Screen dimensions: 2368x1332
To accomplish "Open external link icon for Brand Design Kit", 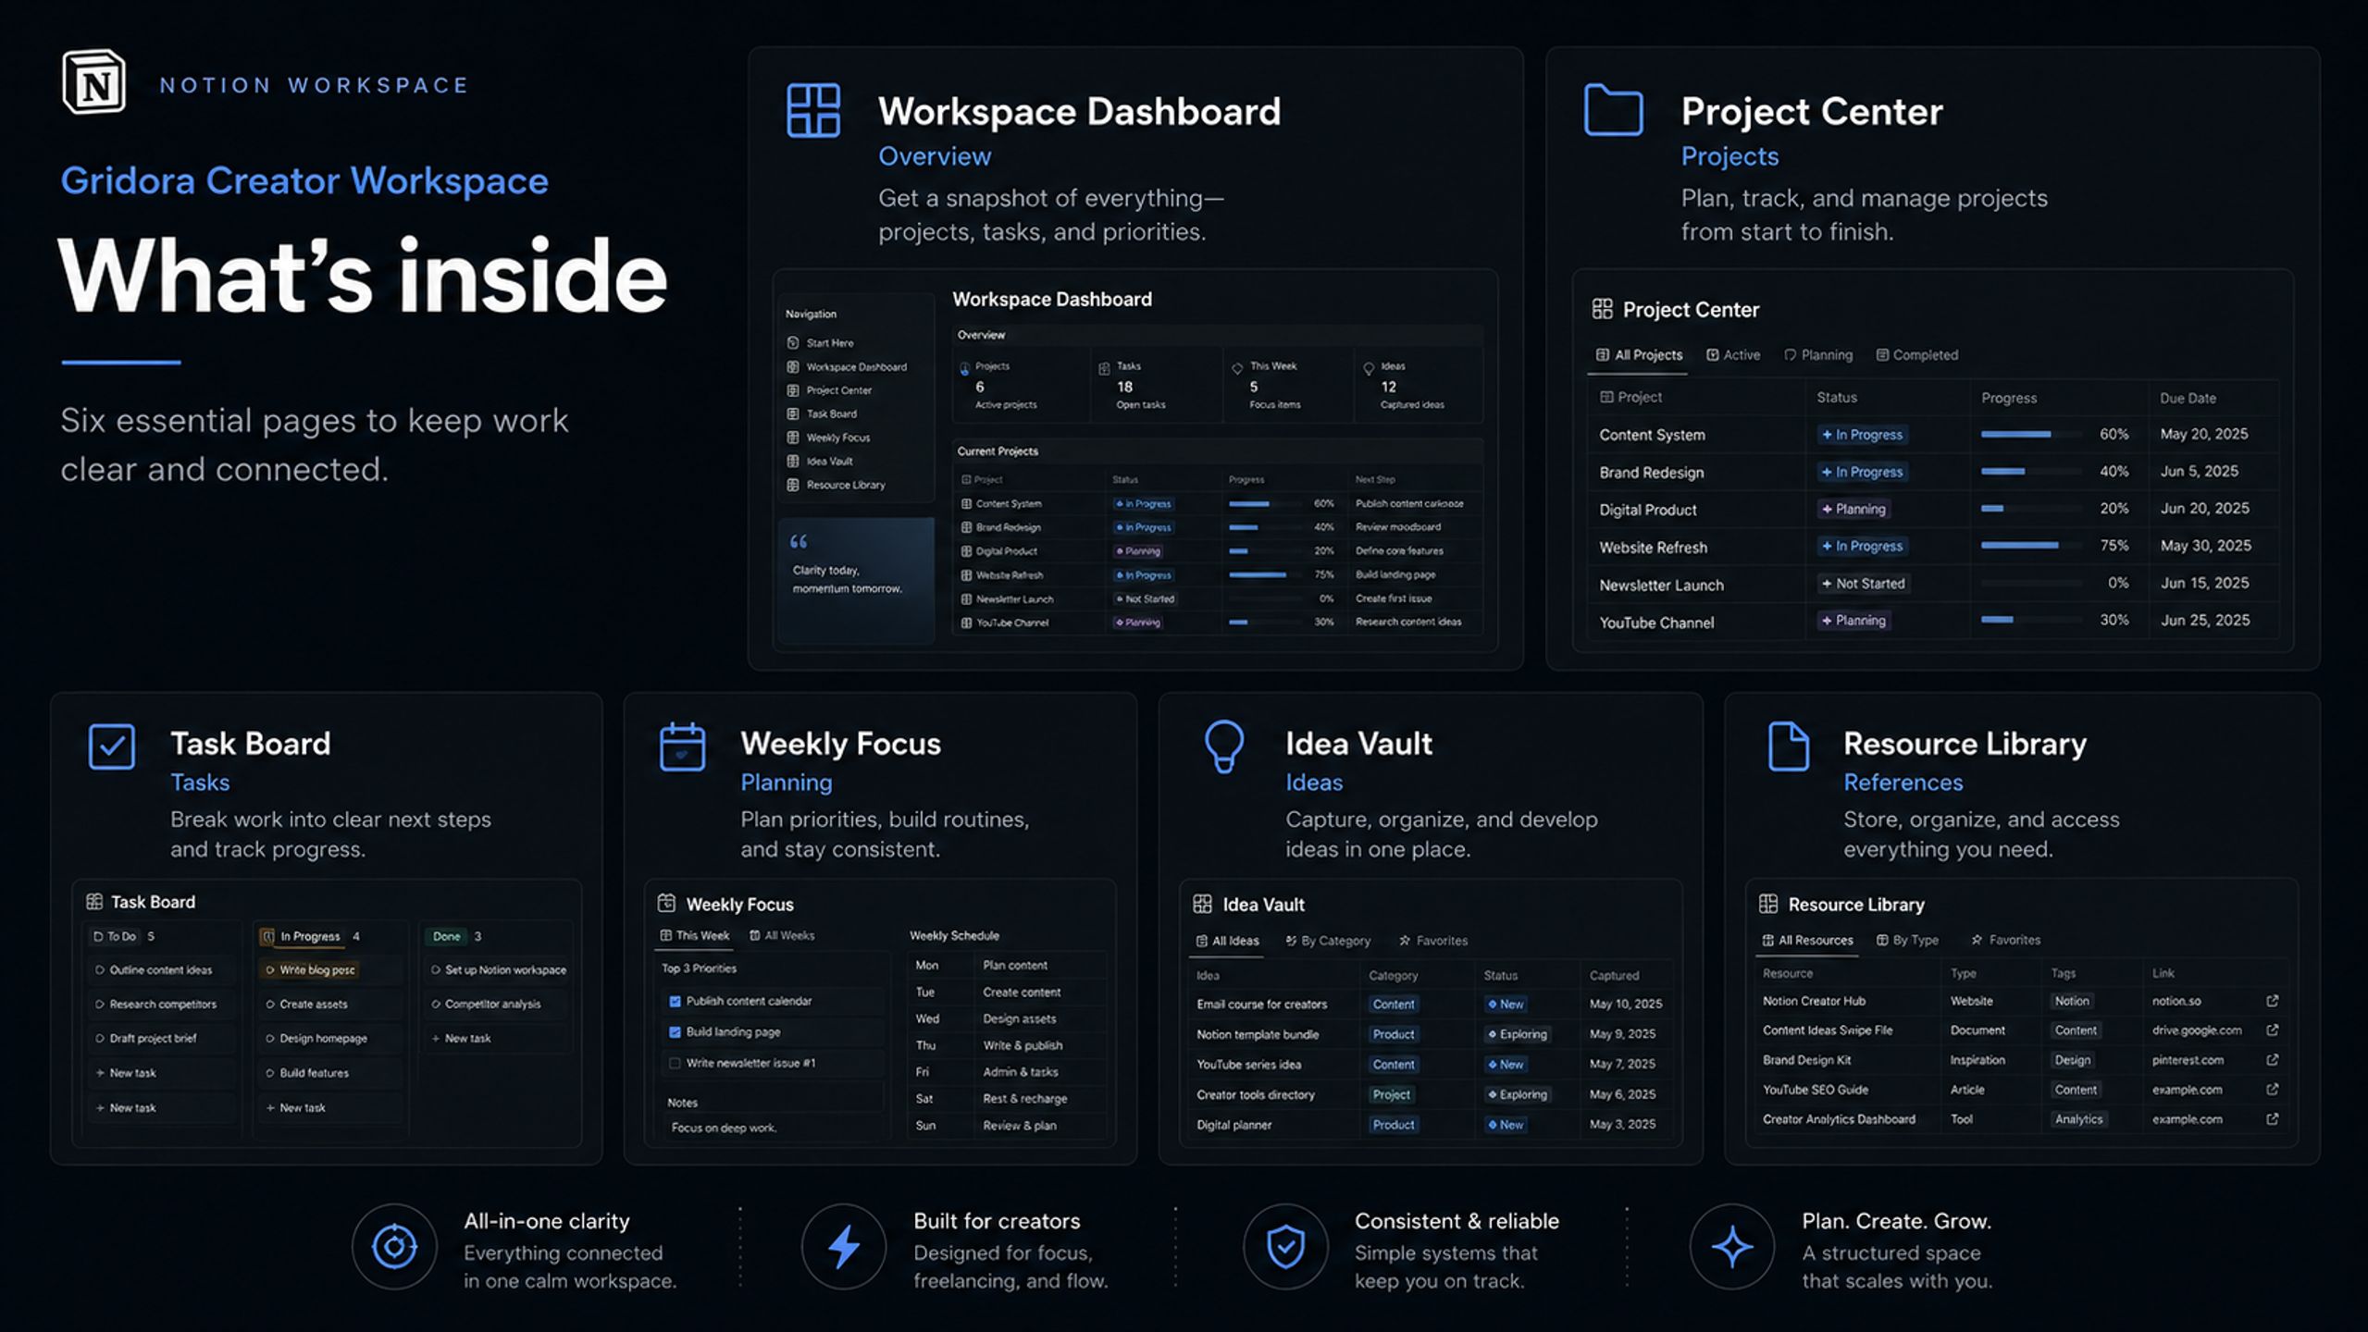I will point(2272,1060).
